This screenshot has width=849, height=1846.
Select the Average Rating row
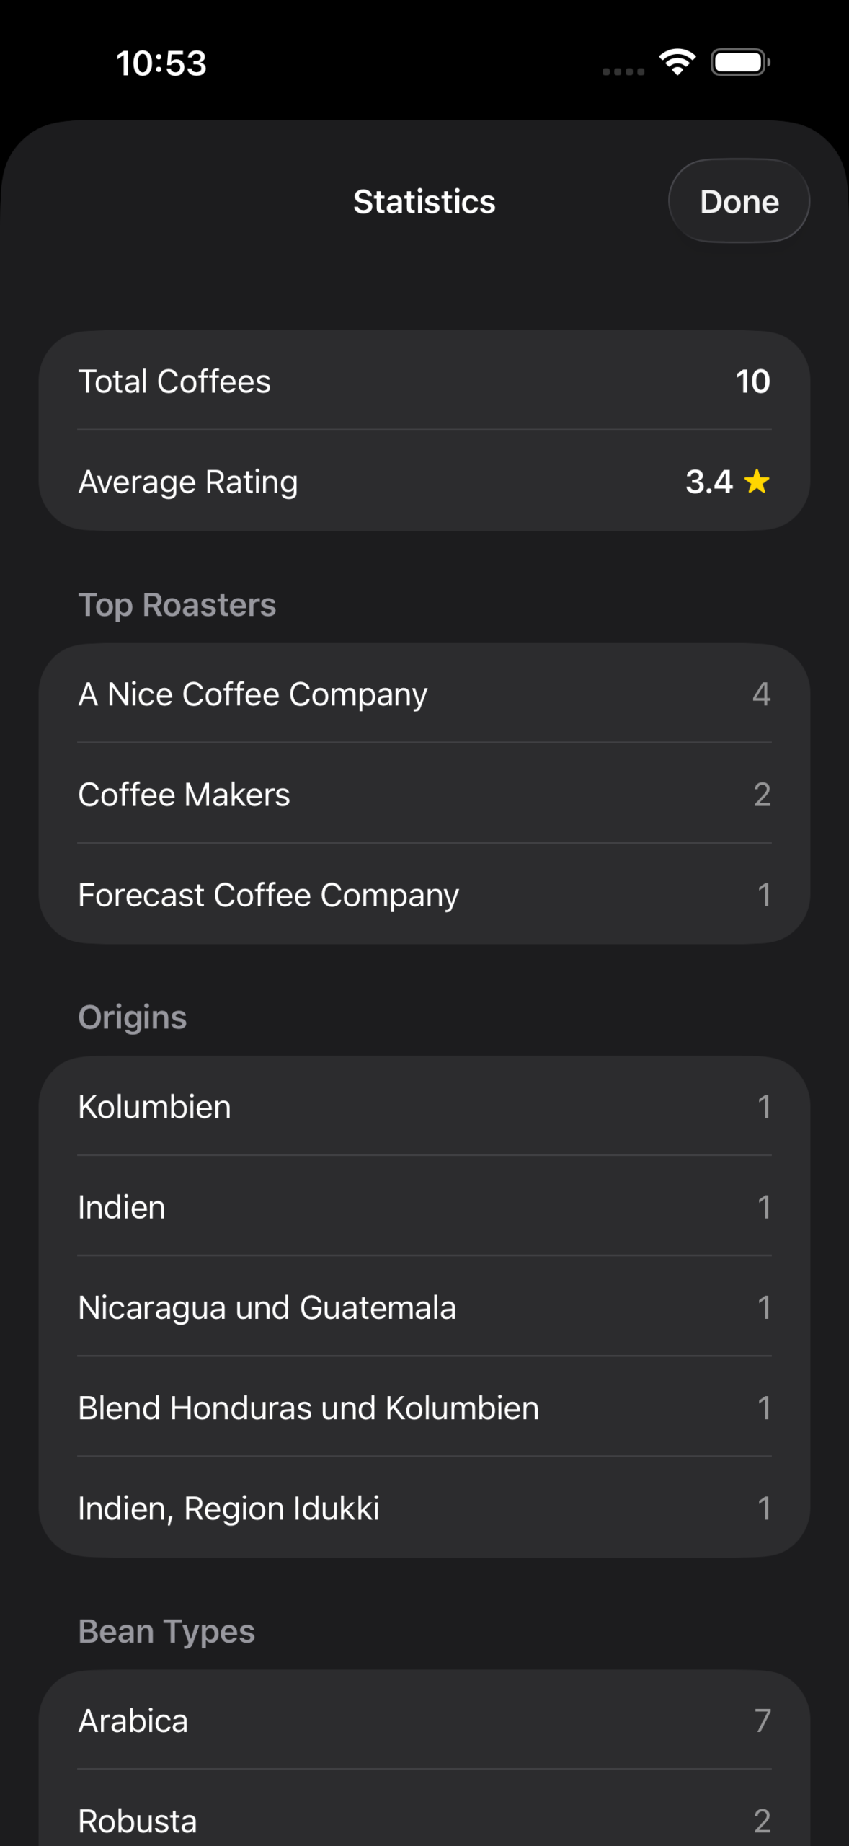click(424, 482)
